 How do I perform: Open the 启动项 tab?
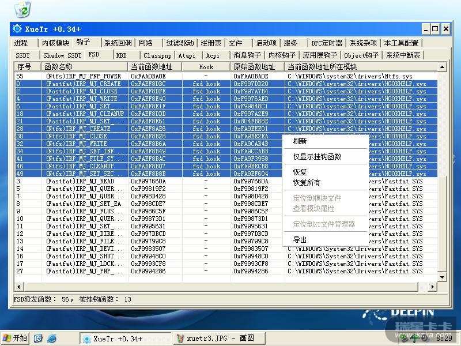coord(266,43)
